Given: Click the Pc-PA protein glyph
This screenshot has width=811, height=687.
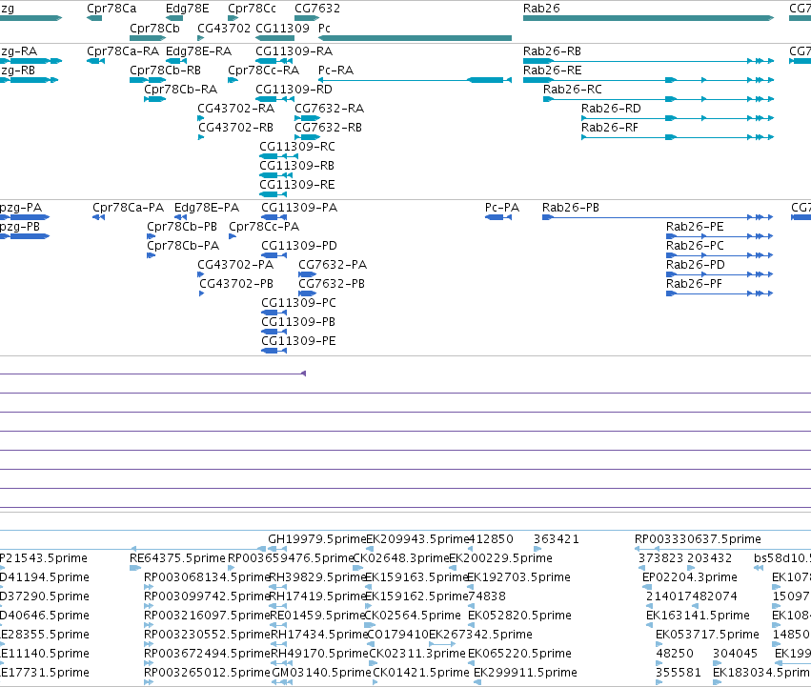Looking at the screenshot, I should [498, 217].
